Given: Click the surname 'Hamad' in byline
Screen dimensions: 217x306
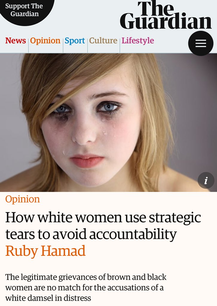Looking at the screenshot, I should point(63,251).
